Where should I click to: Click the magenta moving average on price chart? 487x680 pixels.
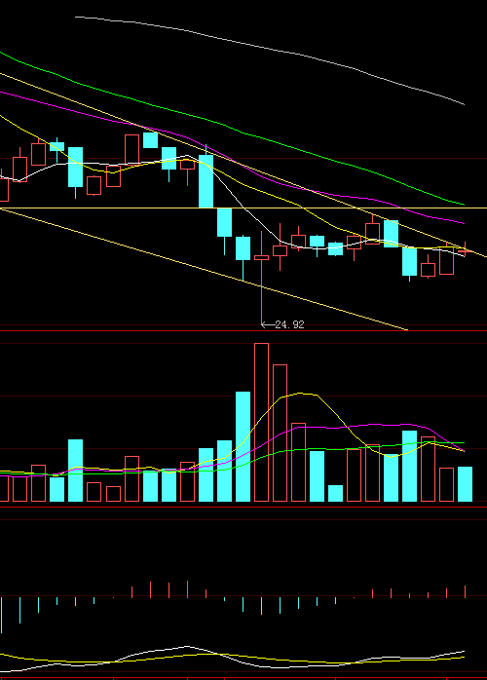click(233, 160)
